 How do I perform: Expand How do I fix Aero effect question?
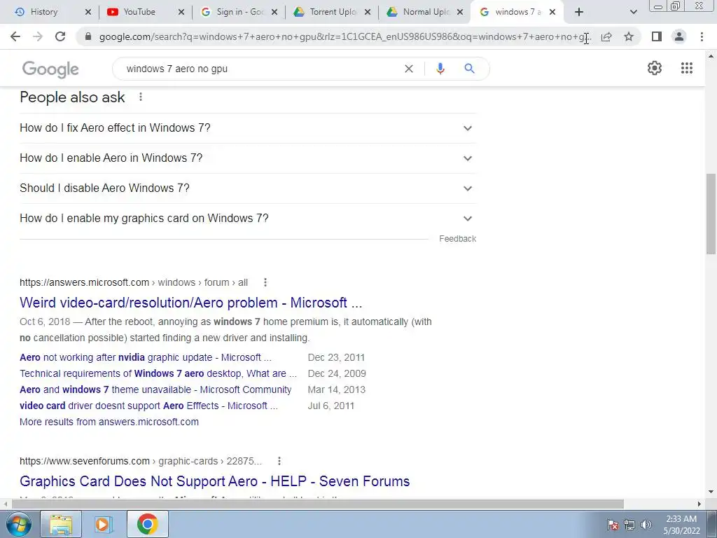(248, 128)
